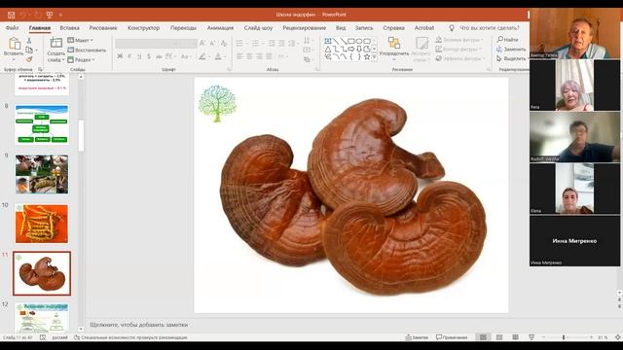The height and width of the screenshot is (350, 623).
Task: Expand the shapes gallery with the More arrow
Action: point(374,57)
